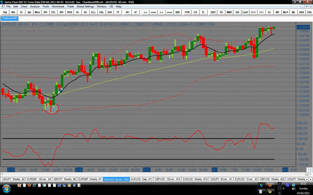
Task: Switch chart to Daily with Dly button
Action: point(5,12)
